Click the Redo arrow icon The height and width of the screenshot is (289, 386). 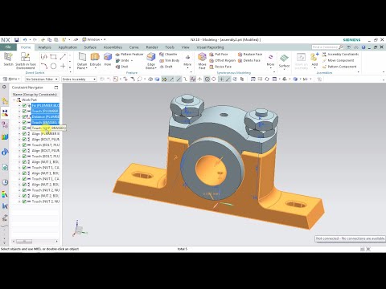point(35,39)
